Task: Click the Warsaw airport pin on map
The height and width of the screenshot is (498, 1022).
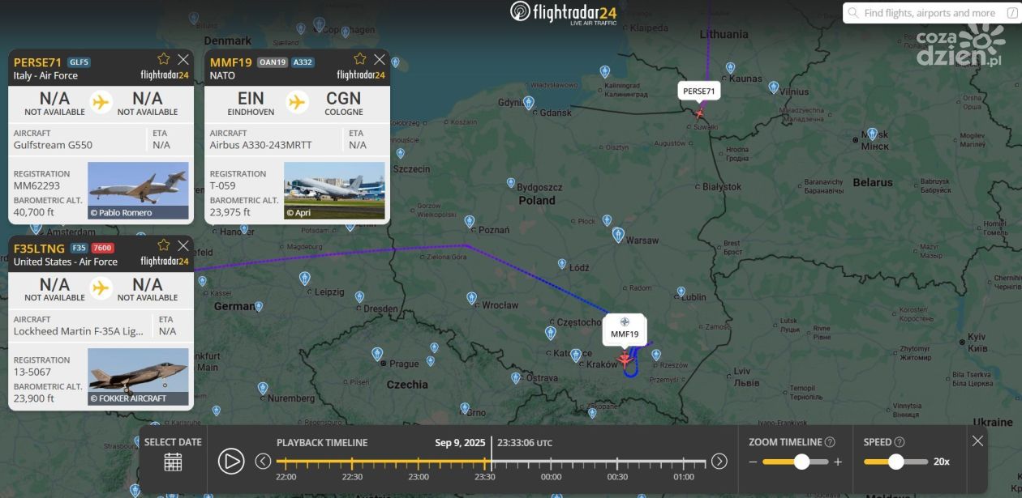Action: [618, 235]
